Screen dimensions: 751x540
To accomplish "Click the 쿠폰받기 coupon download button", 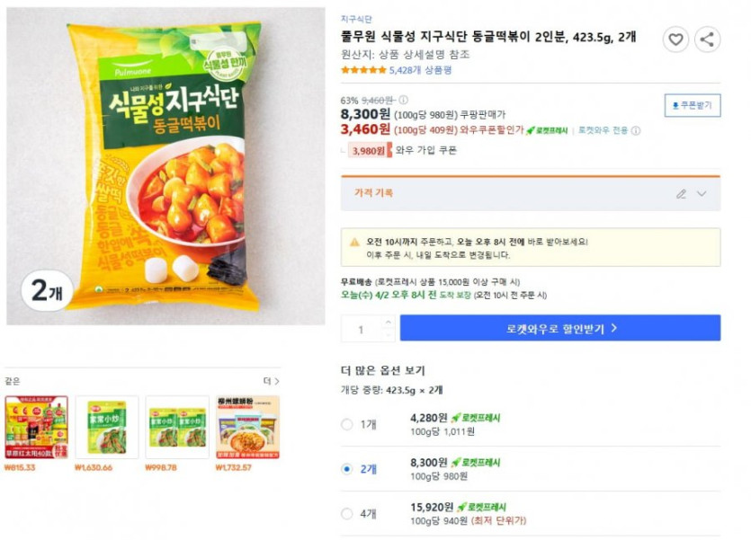I will [x=693, y=105].
